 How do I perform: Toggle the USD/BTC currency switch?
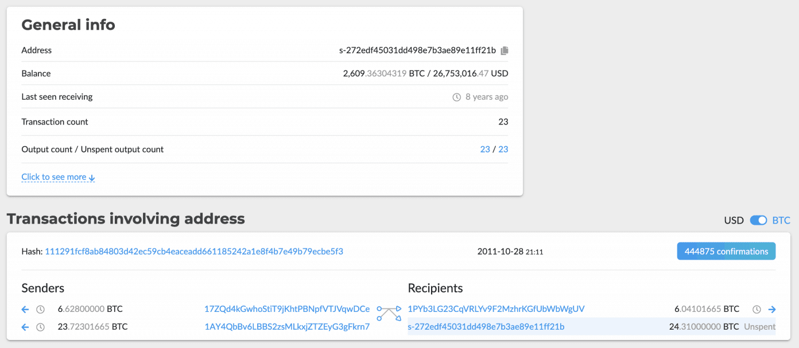pos(758,221)
